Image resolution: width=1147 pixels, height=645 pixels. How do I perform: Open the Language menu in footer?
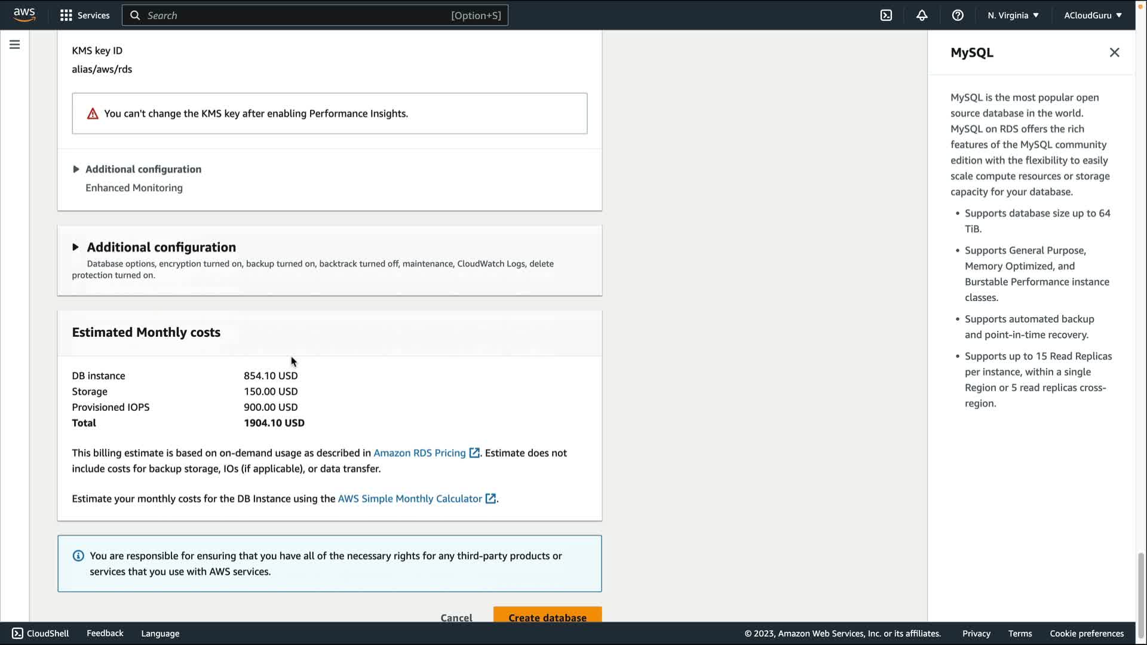coord(160,633)
